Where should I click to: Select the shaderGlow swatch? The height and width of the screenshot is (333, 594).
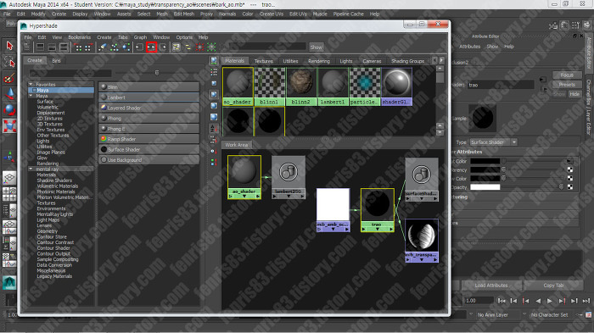(396, 86)
